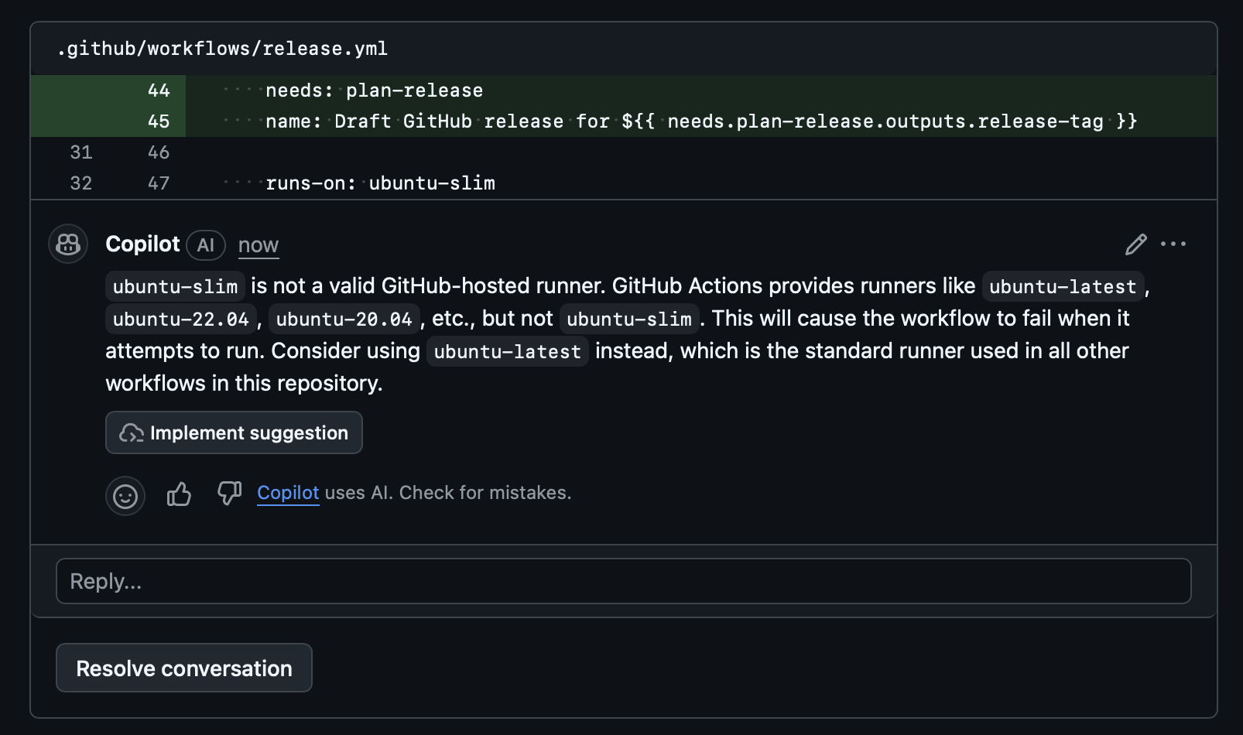Open the three-dot comment options menu
Viewport: 1243px width, 735px height.
[1173, 244]
